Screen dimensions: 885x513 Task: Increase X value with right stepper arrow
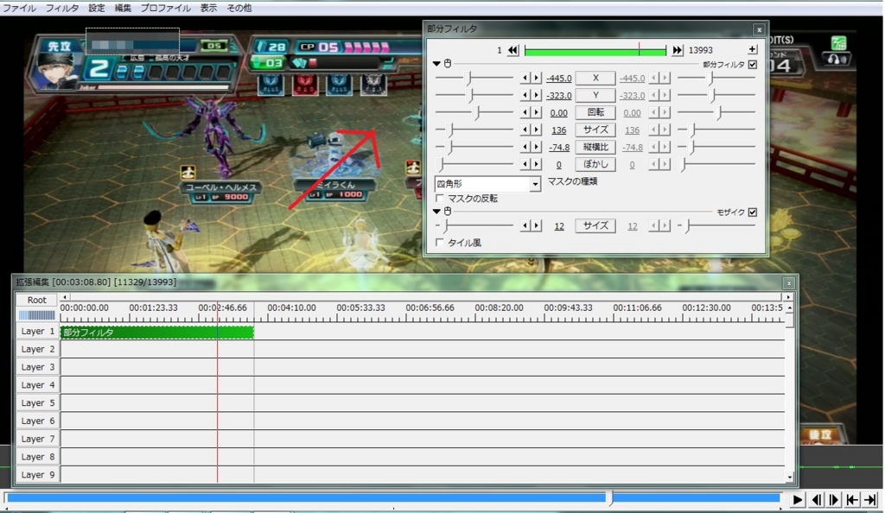(536, 78)
